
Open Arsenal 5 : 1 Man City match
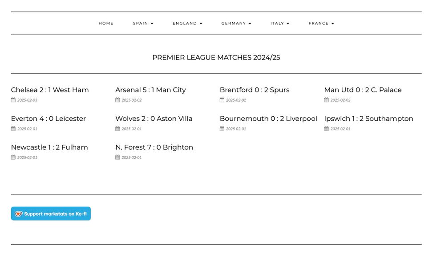150,90
